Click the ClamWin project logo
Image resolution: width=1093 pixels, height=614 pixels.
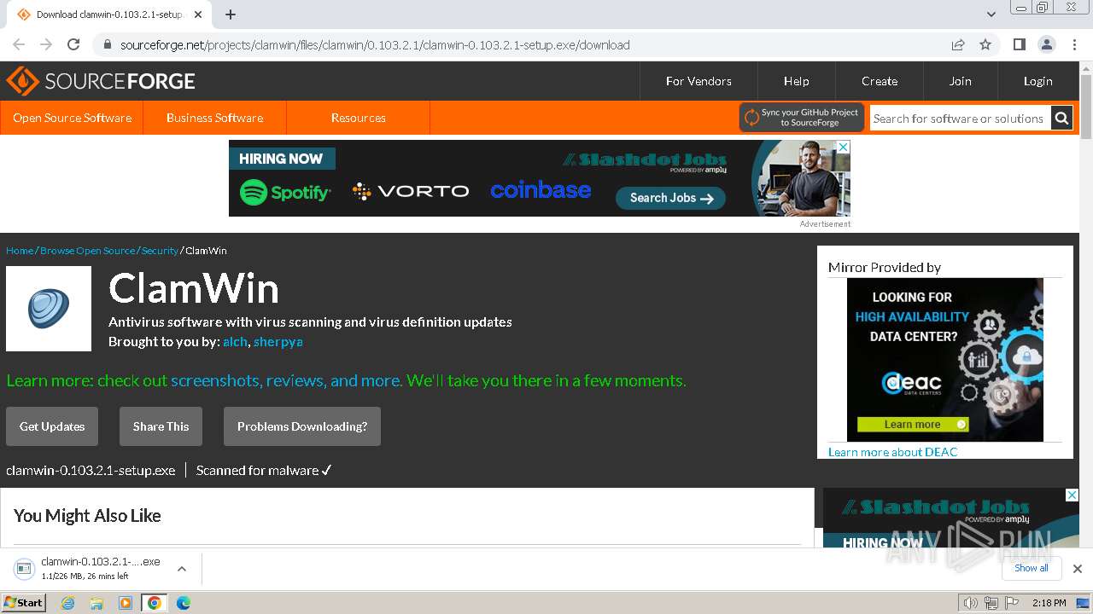point(49,309)
